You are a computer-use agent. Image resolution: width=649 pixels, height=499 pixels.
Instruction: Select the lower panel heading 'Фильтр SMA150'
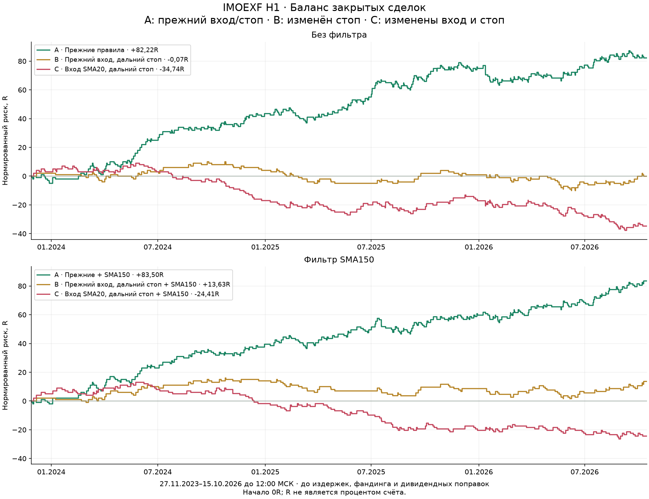(339, 260)
